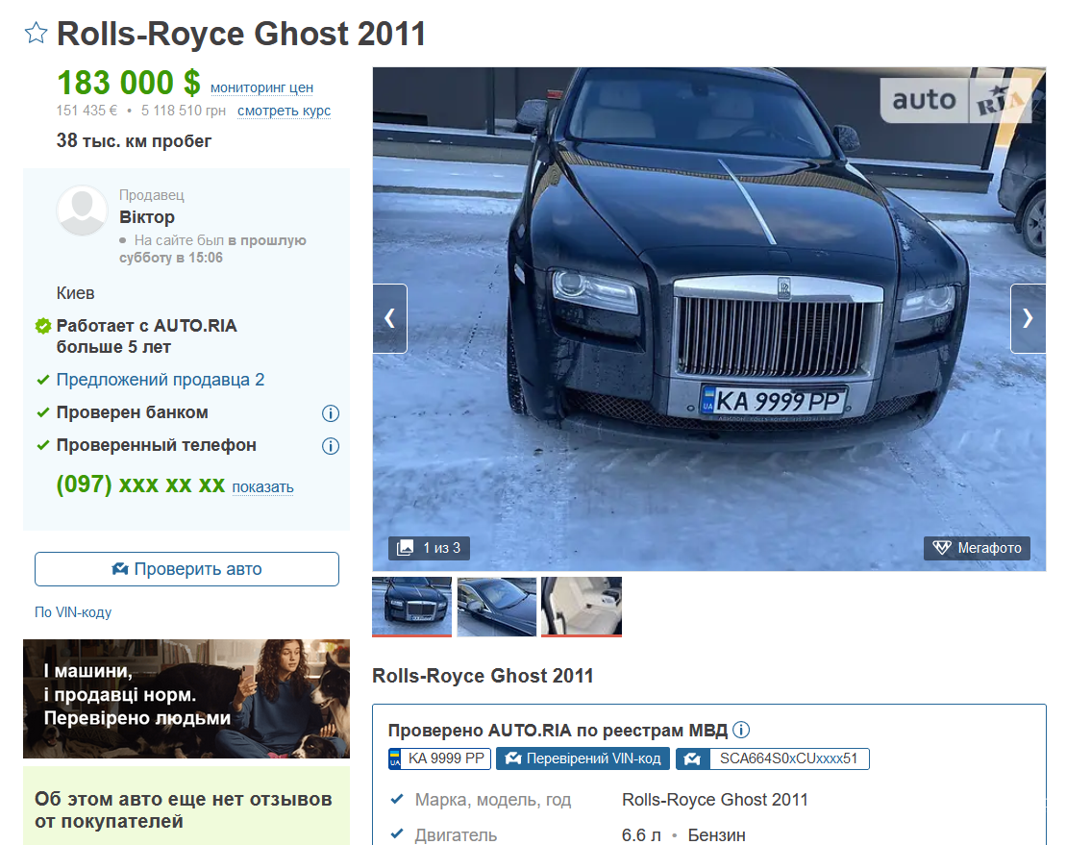Open the seller's 2 offers link
The height and width of the screenshot is (845, 1091).
(160, 380)
